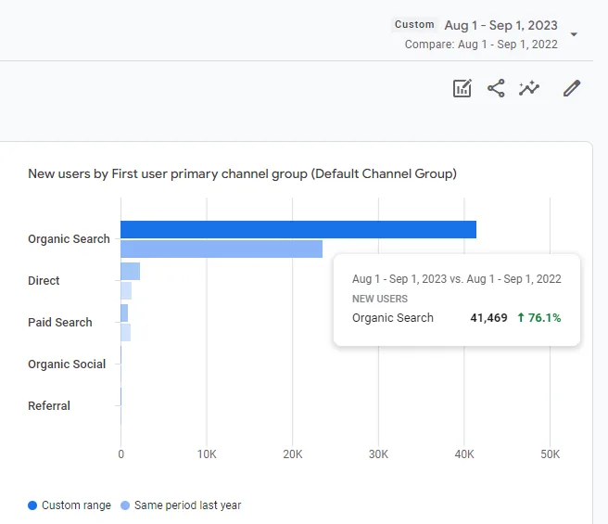Viewport: 608px width, 524px height.
Task: Click the Same period last year legend dot
Action: click(x=125, y=505)
